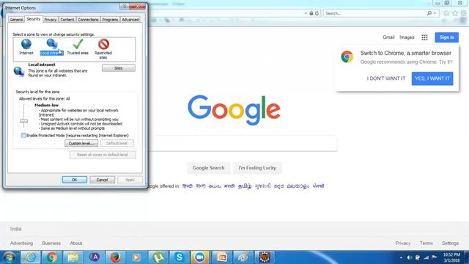The height and width of the screenshot is (264, 469).
Task: Click the Default level button
Action: pos(117,144)
